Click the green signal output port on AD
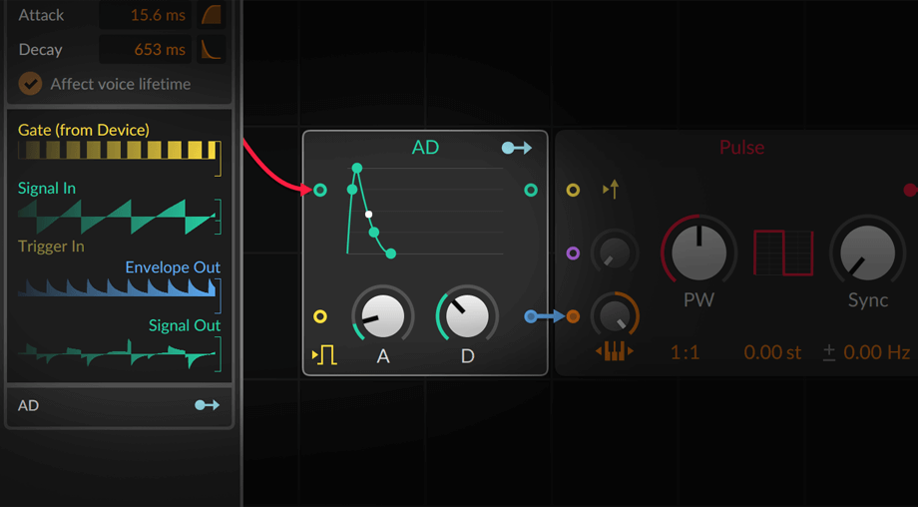Viewport: 918px width, 507px height. [x=531, y=190]
